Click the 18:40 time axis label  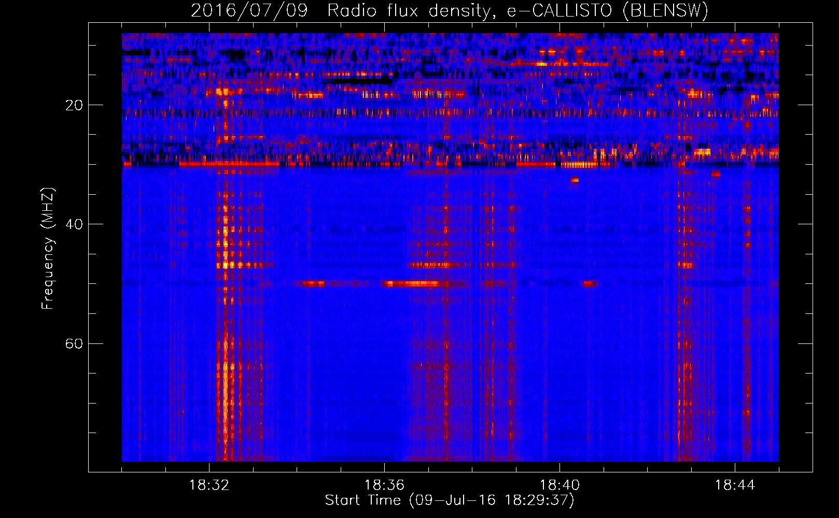560,485
